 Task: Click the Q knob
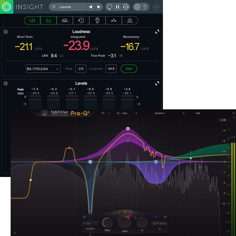[x=142, y=223]
